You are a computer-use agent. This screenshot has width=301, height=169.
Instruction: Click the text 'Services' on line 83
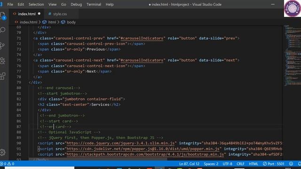[100, 105]
